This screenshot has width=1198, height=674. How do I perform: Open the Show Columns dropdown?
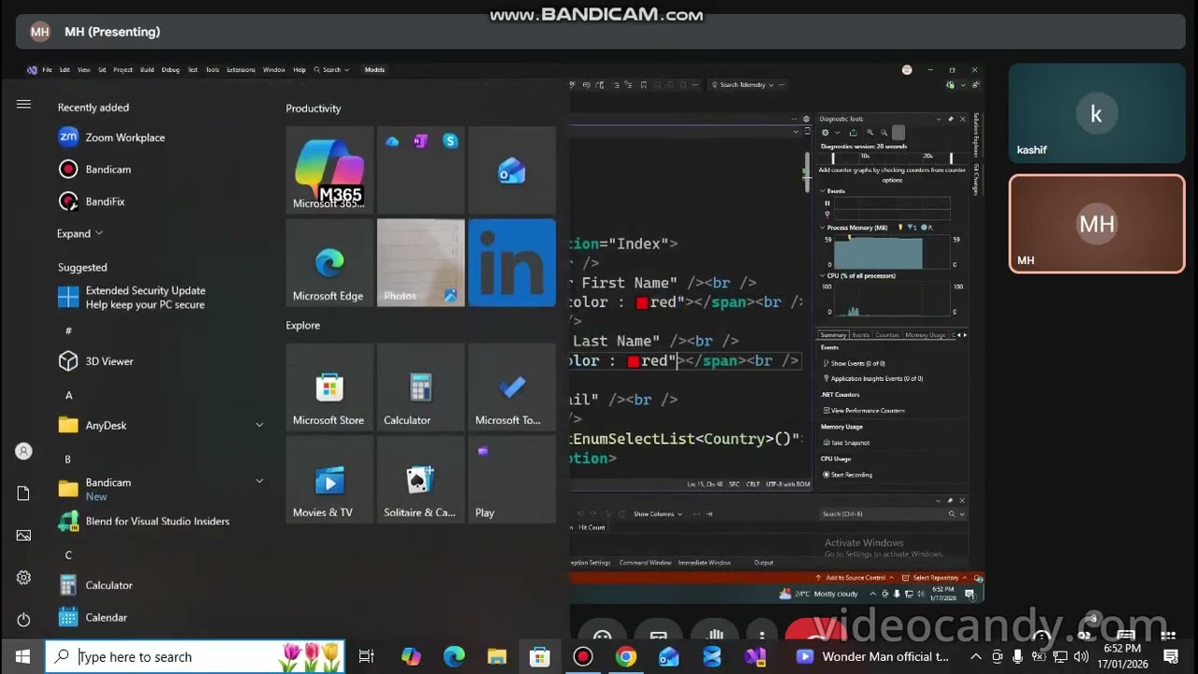(657, 514)
